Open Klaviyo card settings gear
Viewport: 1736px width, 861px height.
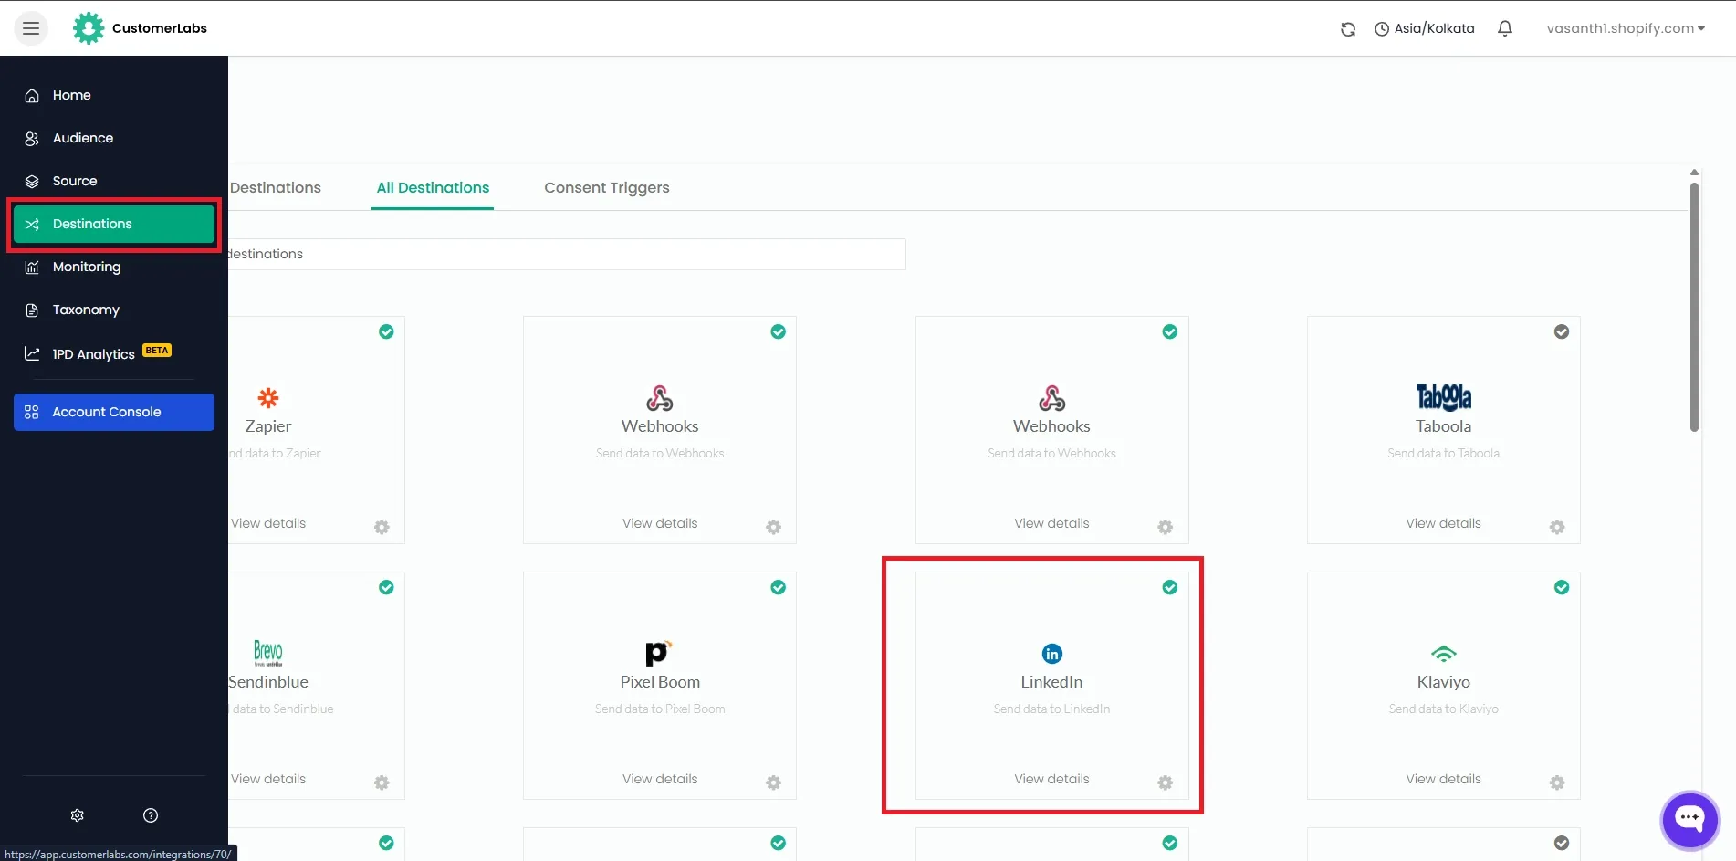point(1557,782)
